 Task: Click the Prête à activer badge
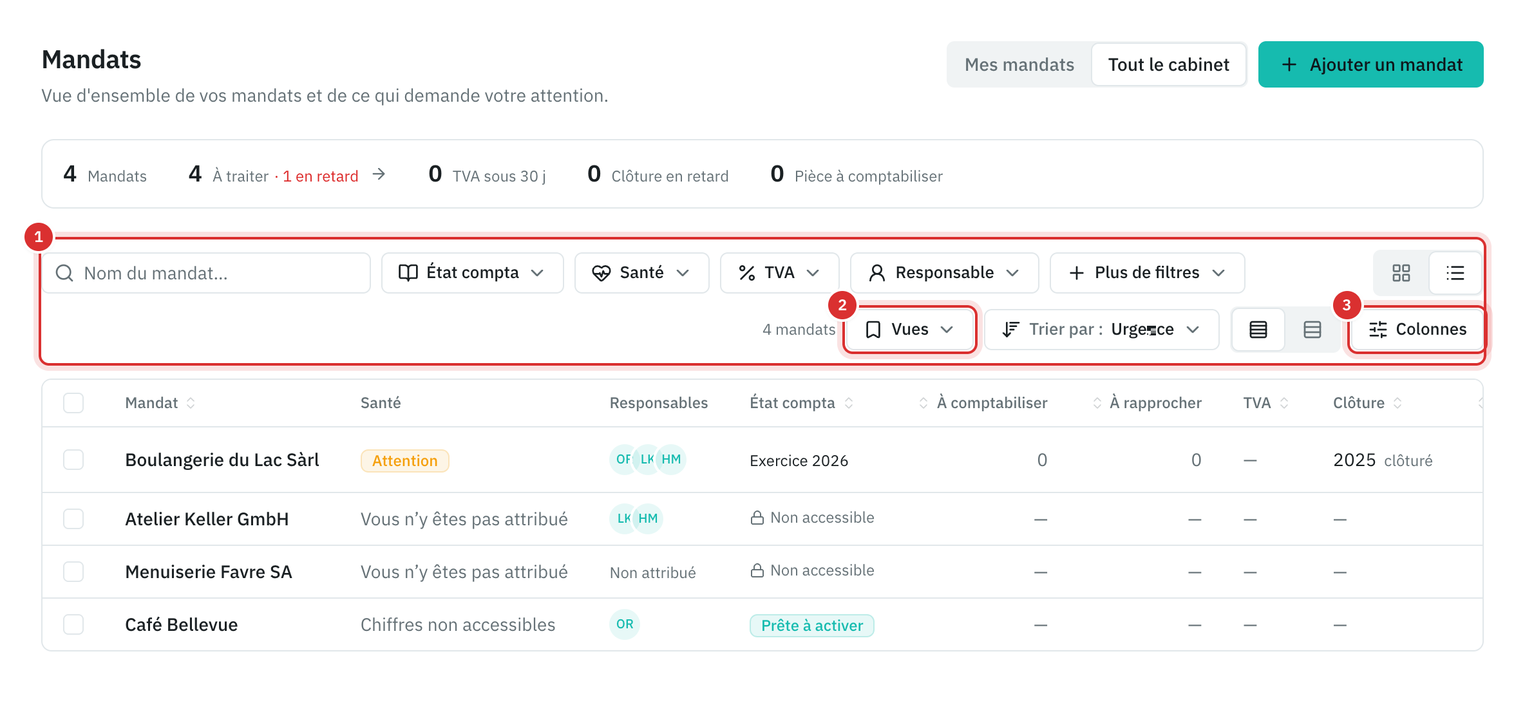[811, 626]
